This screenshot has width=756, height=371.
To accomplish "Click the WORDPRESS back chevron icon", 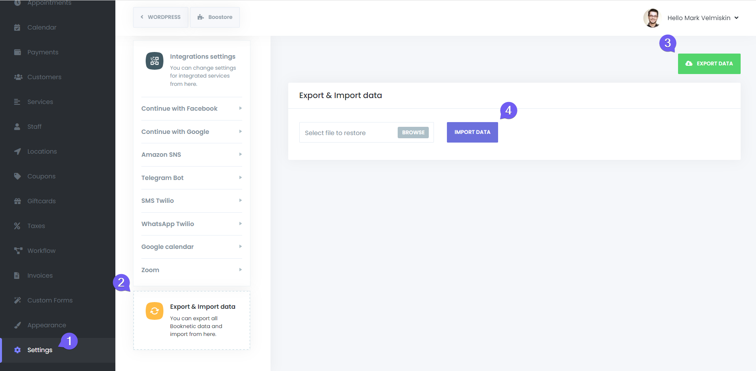I will pyautogui.click(x=142, y=17).
